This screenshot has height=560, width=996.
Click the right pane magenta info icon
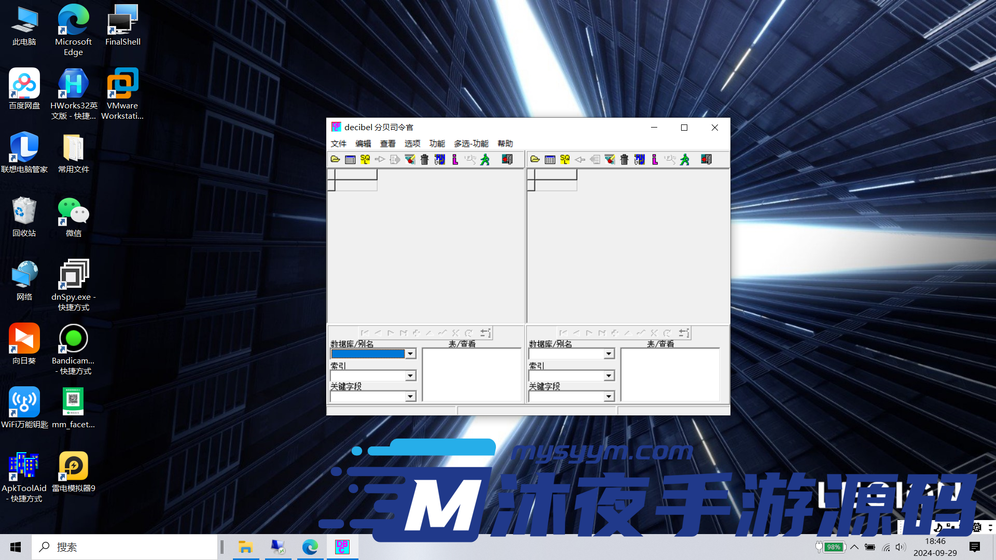(x=655, y=159)
